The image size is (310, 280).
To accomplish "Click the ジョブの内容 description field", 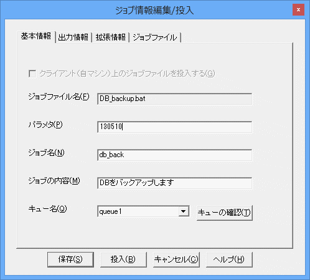I will point(175,183).
